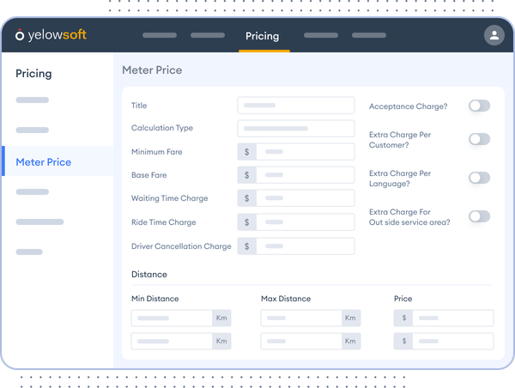Screen dimensions: 515x388
Task: Open the Calculation Type field
Action: [295, 129]
